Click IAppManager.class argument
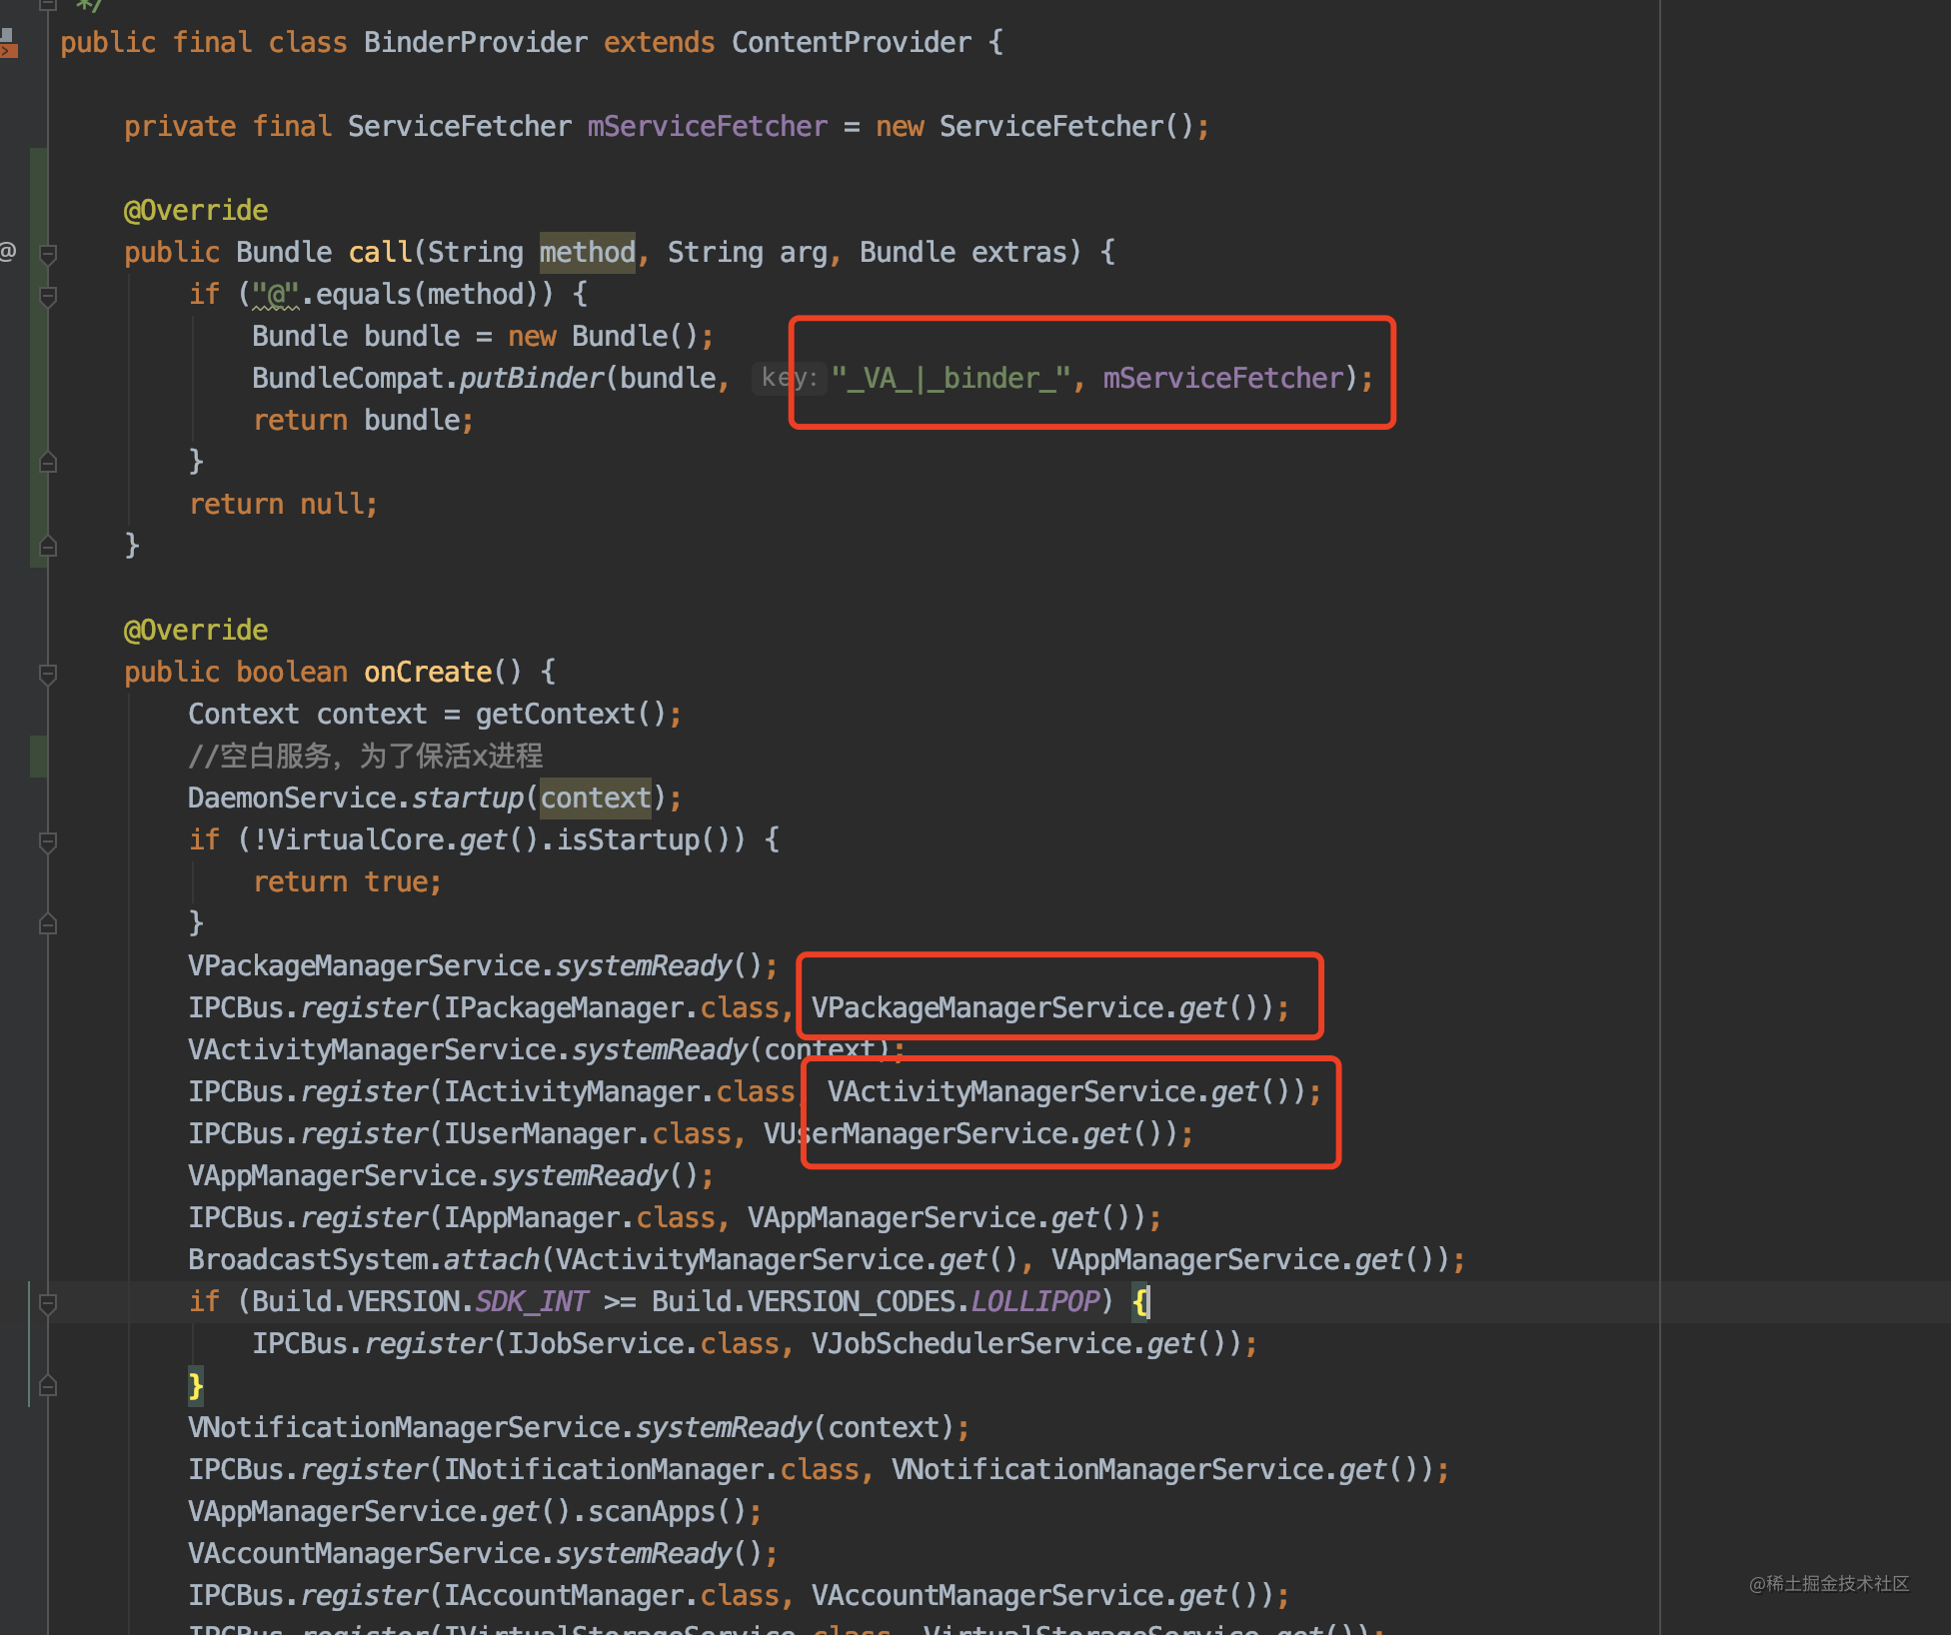The image size is (1951, 1635). tap(580, 1217)
